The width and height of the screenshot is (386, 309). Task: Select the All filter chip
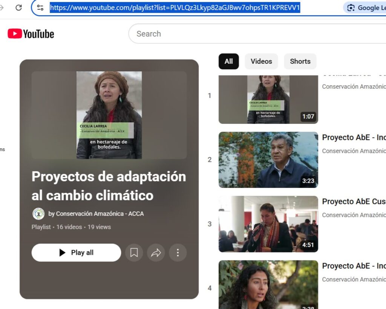pos(228,61)
